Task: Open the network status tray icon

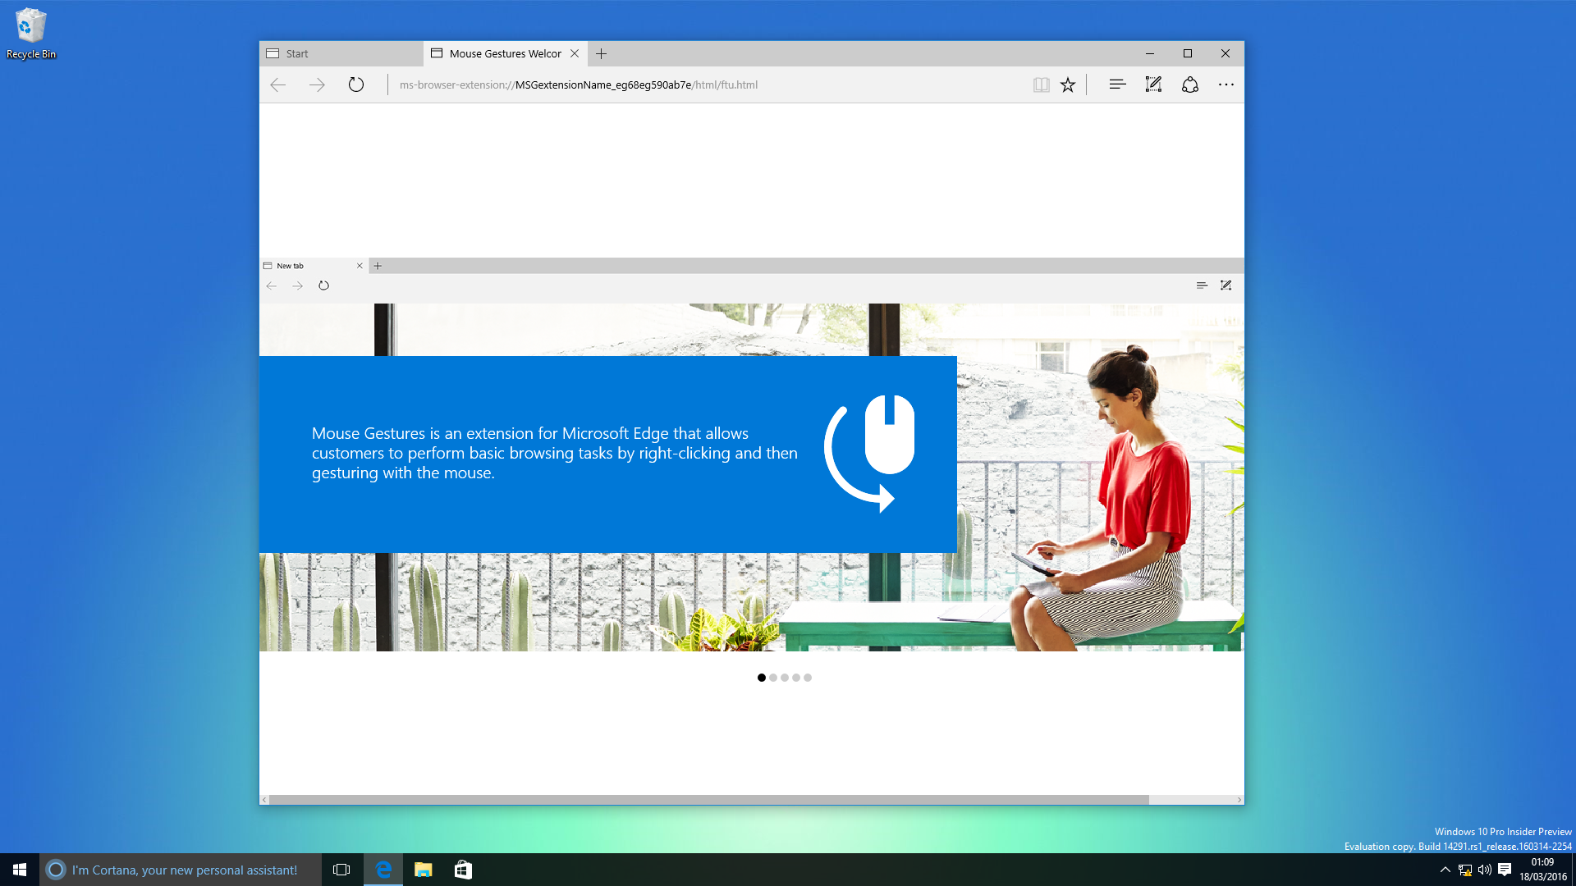Action: click(x=1464, y=870)
